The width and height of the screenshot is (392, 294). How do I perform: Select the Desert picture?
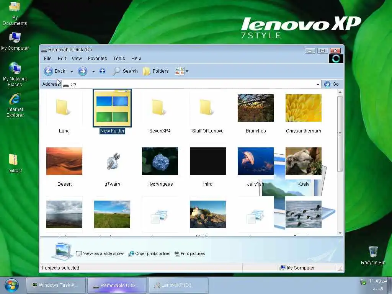click(x=64, y=161)
